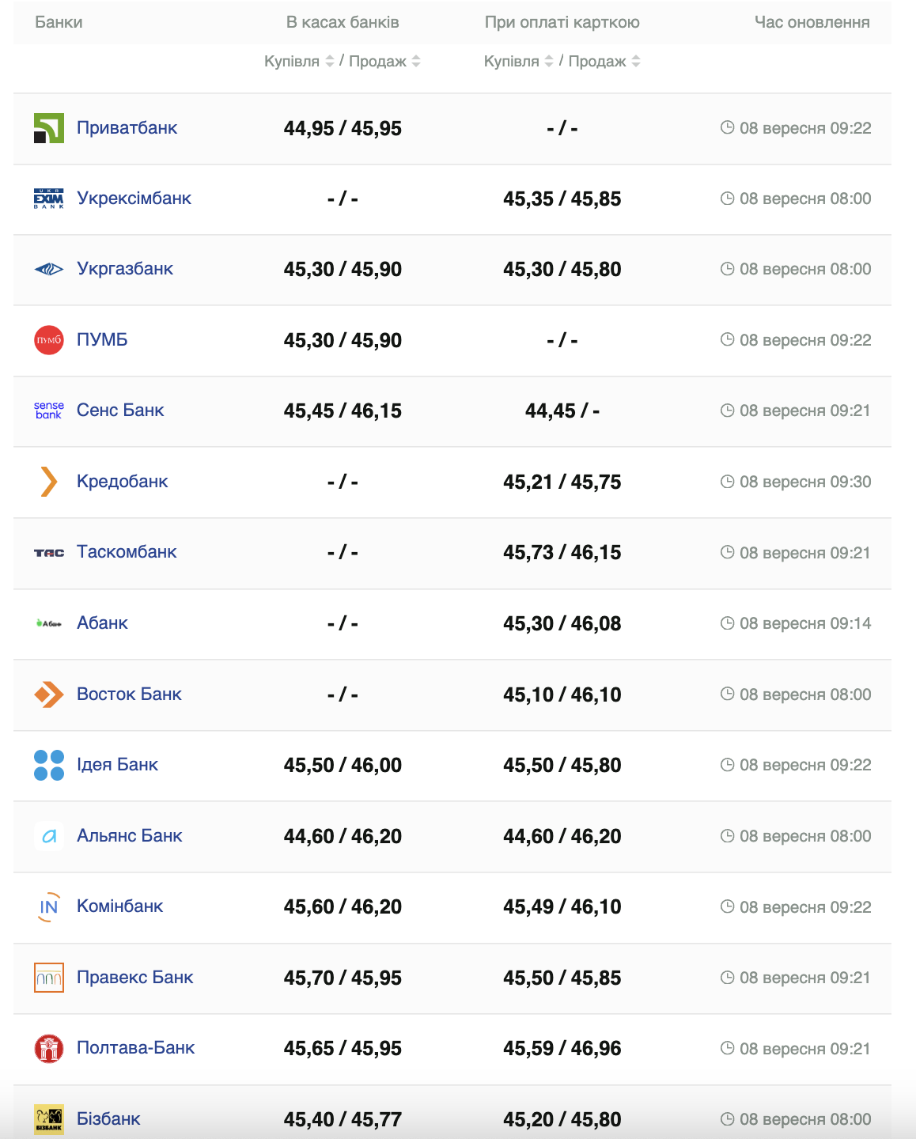The image size is (916, 1139).
Task: Click the orange Кредобанк chevron logo
Action: tap(49, 482)
